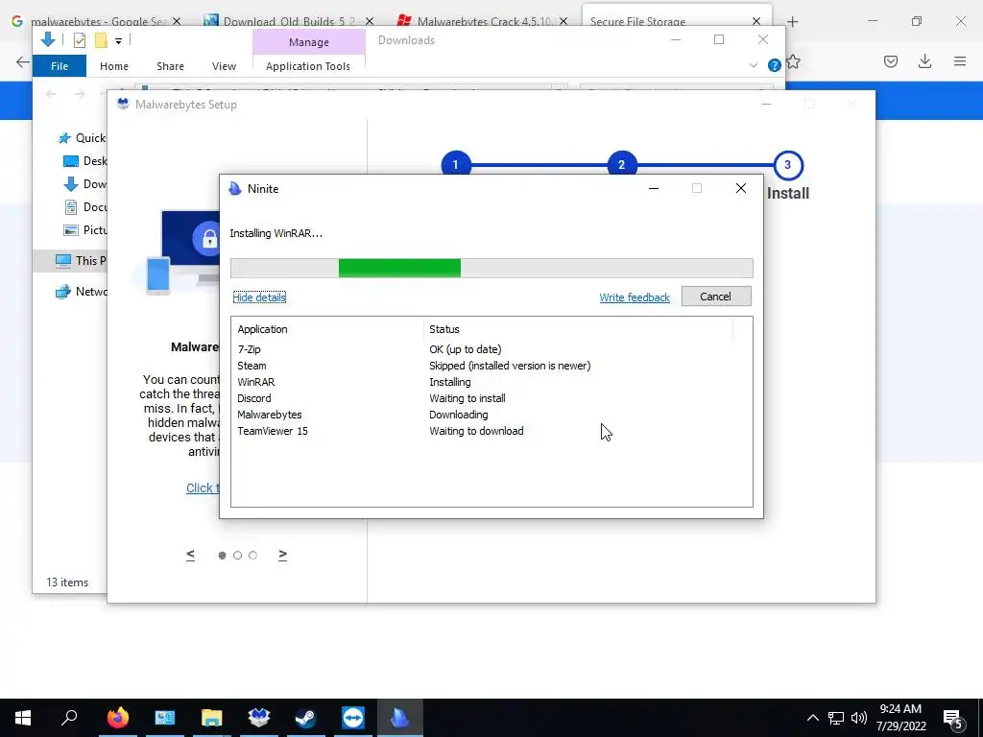983x737 pixels.
Task: Select Network in Explorer sidebar
Action: (81, 292)
